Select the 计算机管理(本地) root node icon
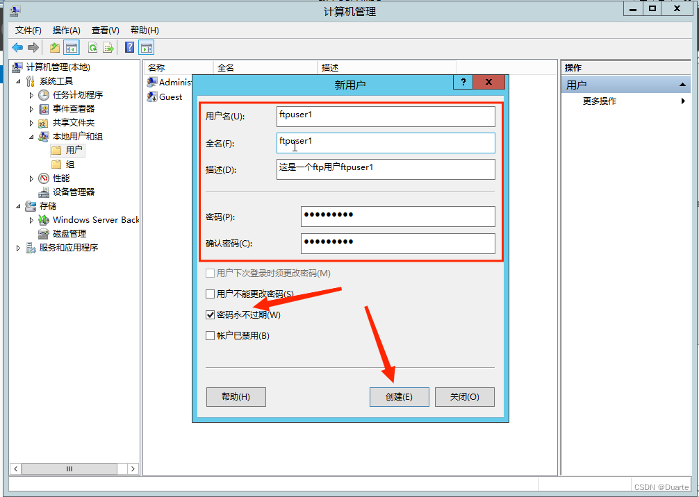The height and width of the screenshot is (497, 699). 17,67
